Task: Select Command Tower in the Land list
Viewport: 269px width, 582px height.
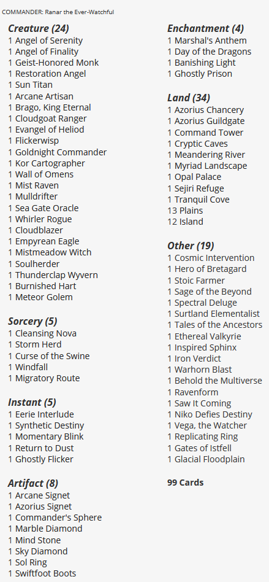Action: 209,133
